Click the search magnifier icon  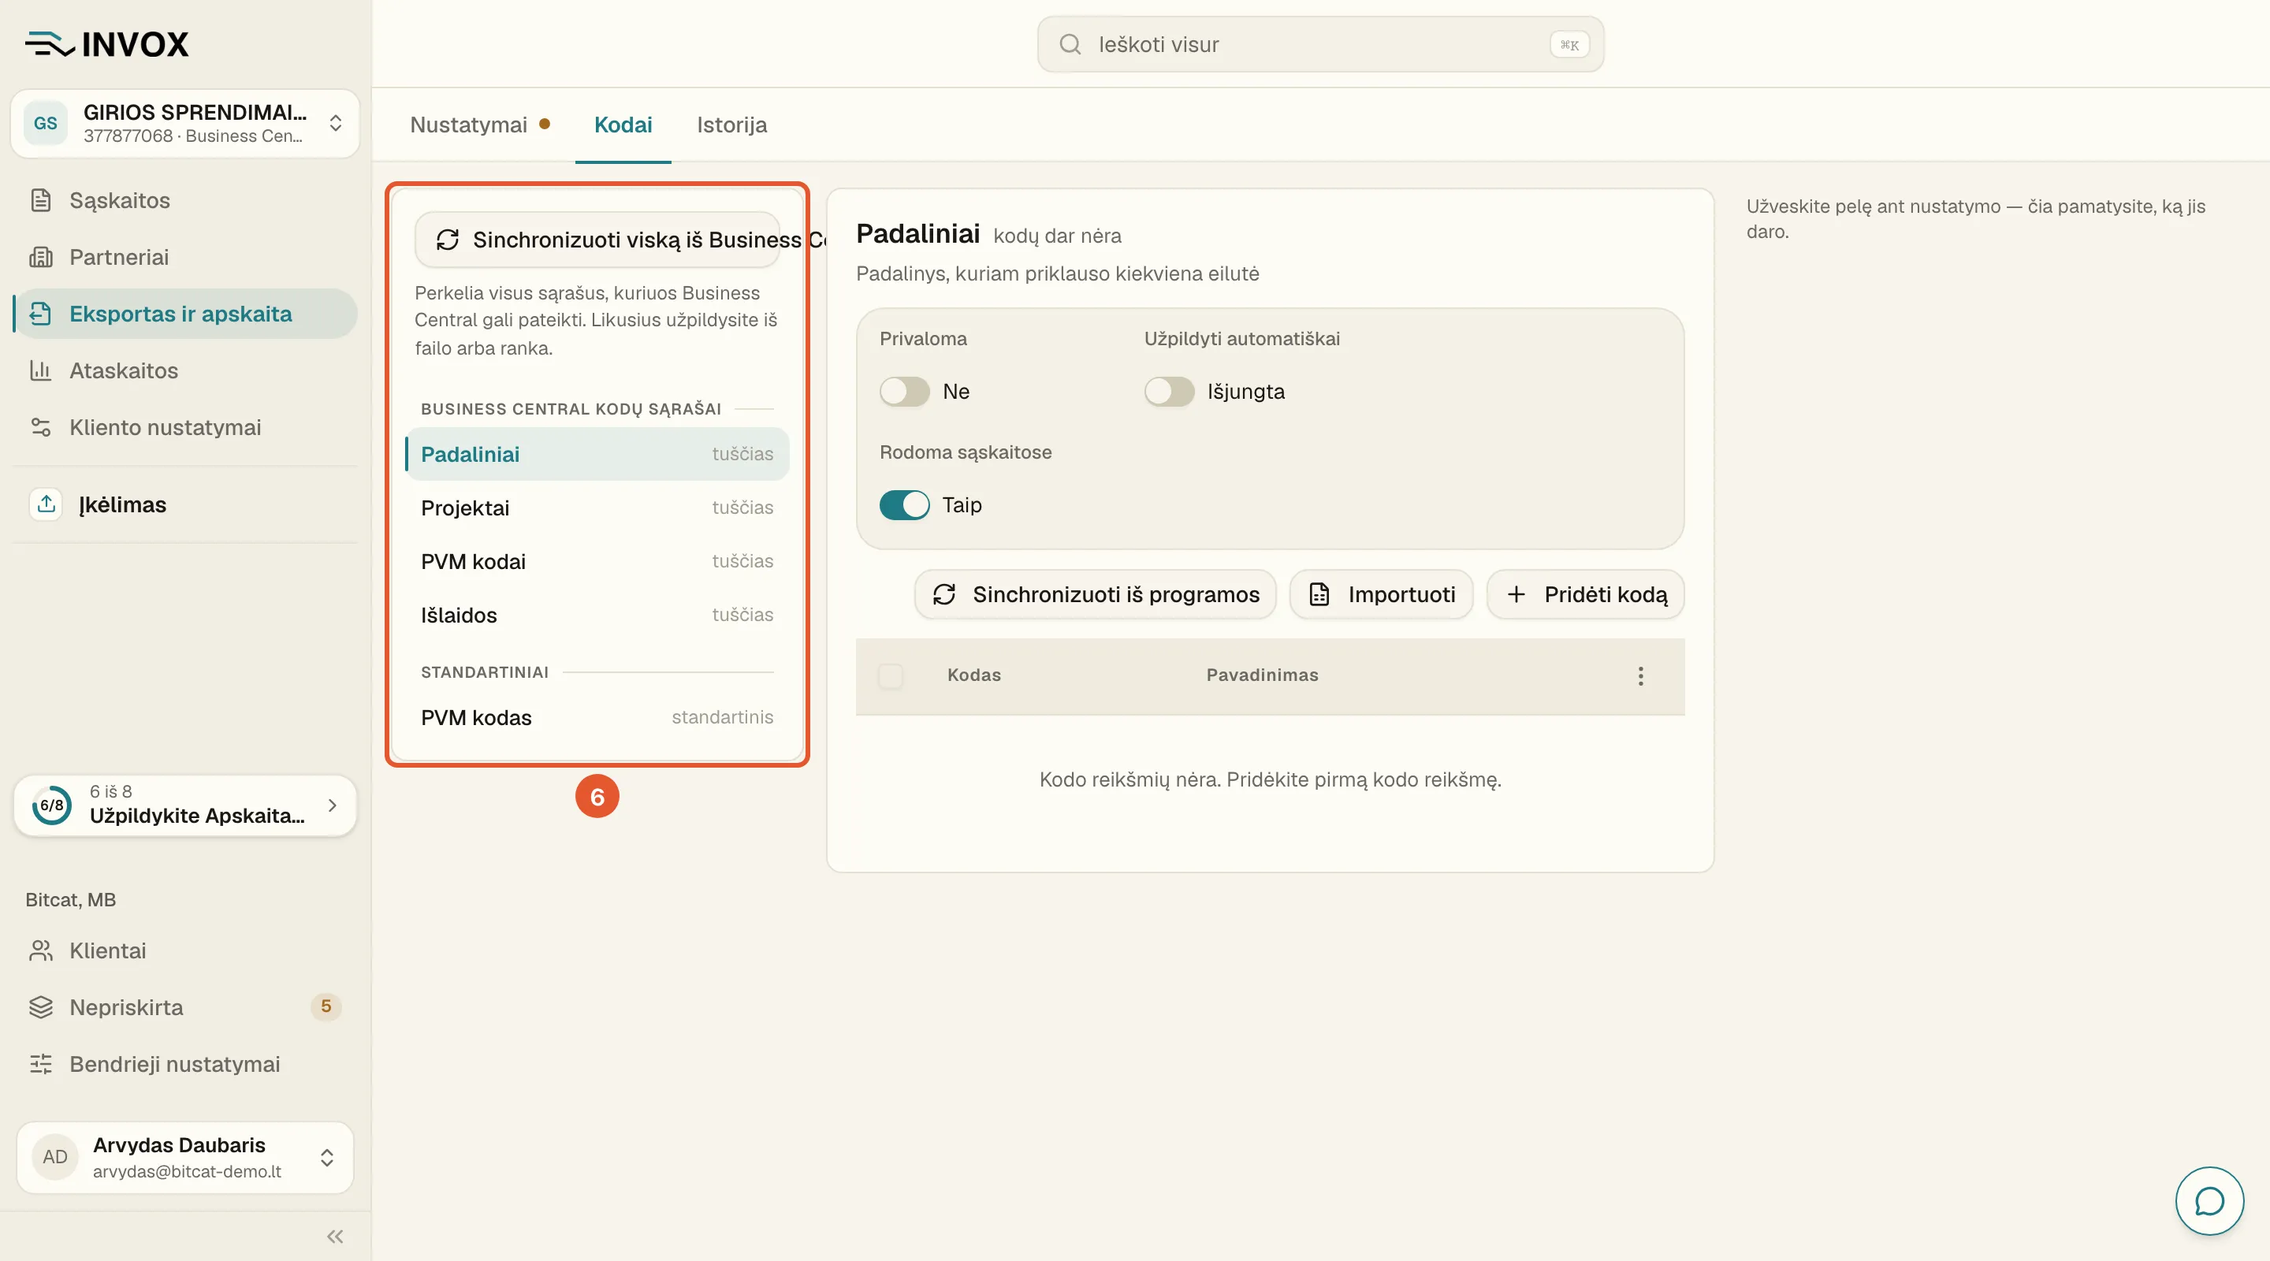click(x=1070, y=44)
